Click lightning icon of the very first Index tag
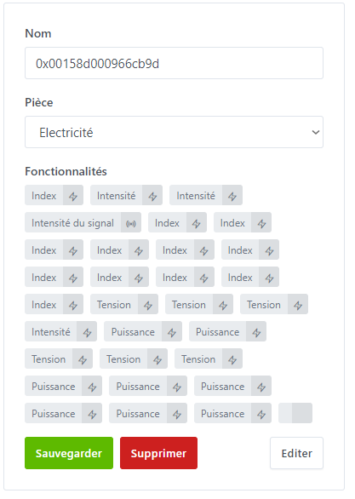The width and height of the screenshot is (355, 499). (x=73, y=197)
